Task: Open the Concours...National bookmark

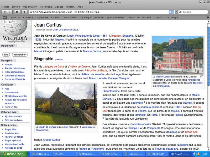Action: (49, 18)
